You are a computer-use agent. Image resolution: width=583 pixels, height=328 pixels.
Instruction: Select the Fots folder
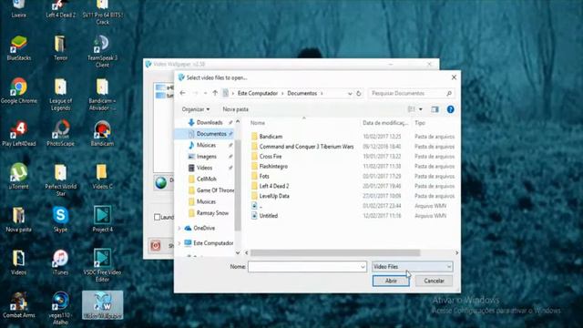coord(264,176)
